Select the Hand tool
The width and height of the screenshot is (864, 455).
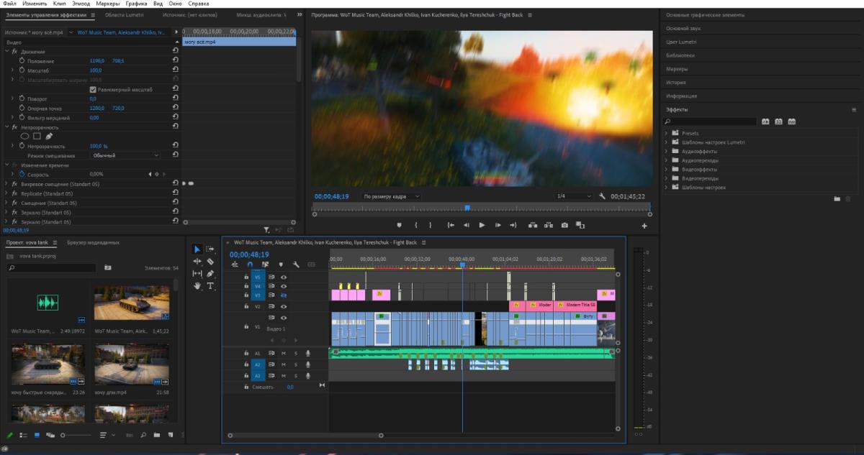[198, 285]
